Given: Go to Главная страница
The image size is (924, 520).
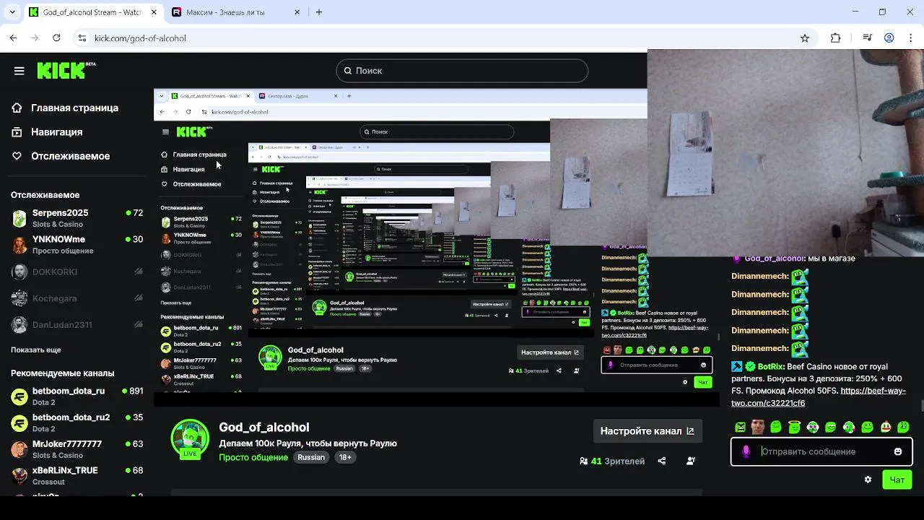Looking at the screenshot, I should (74, 108).
